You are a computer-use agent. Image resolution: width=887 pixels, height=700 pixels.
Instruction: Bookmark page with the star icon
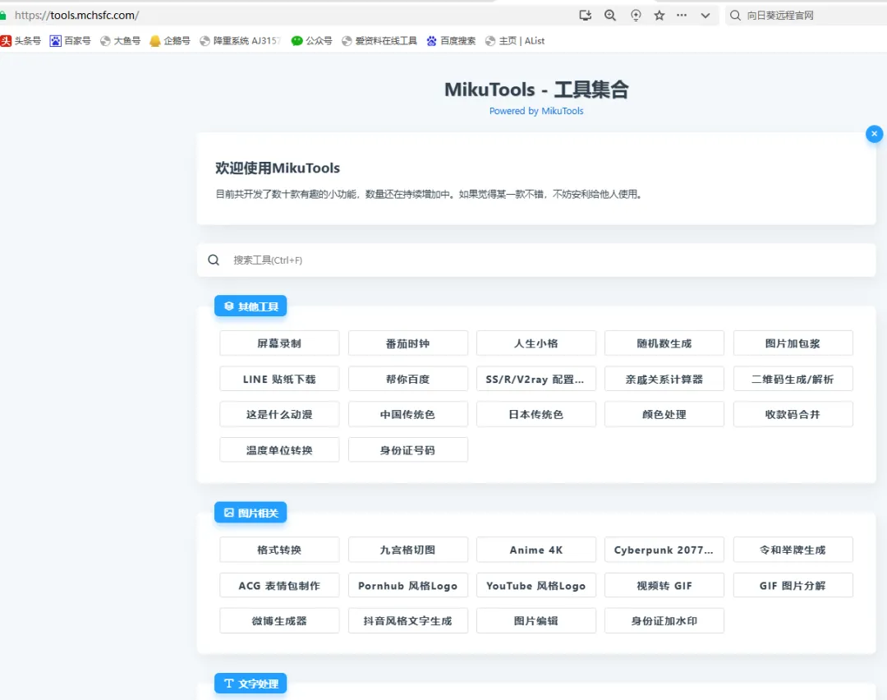[659, 16]
